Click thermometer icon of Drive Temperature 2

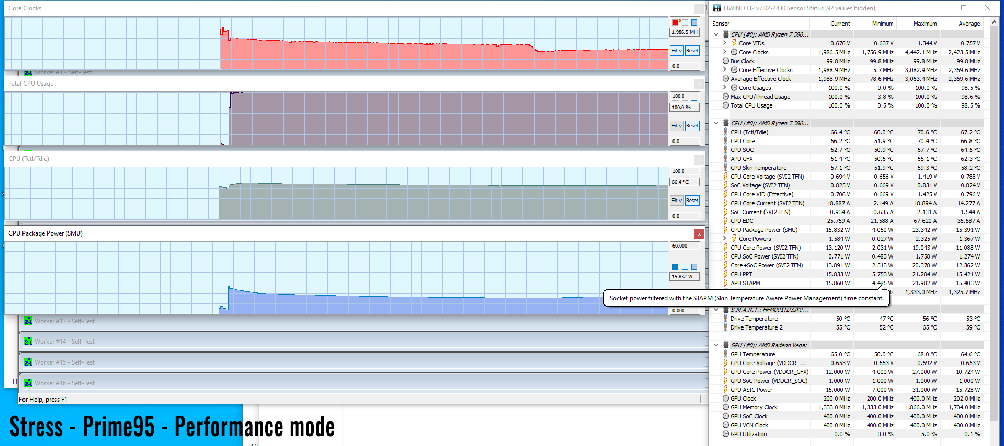pyautogui.click(x=726, y=327)
